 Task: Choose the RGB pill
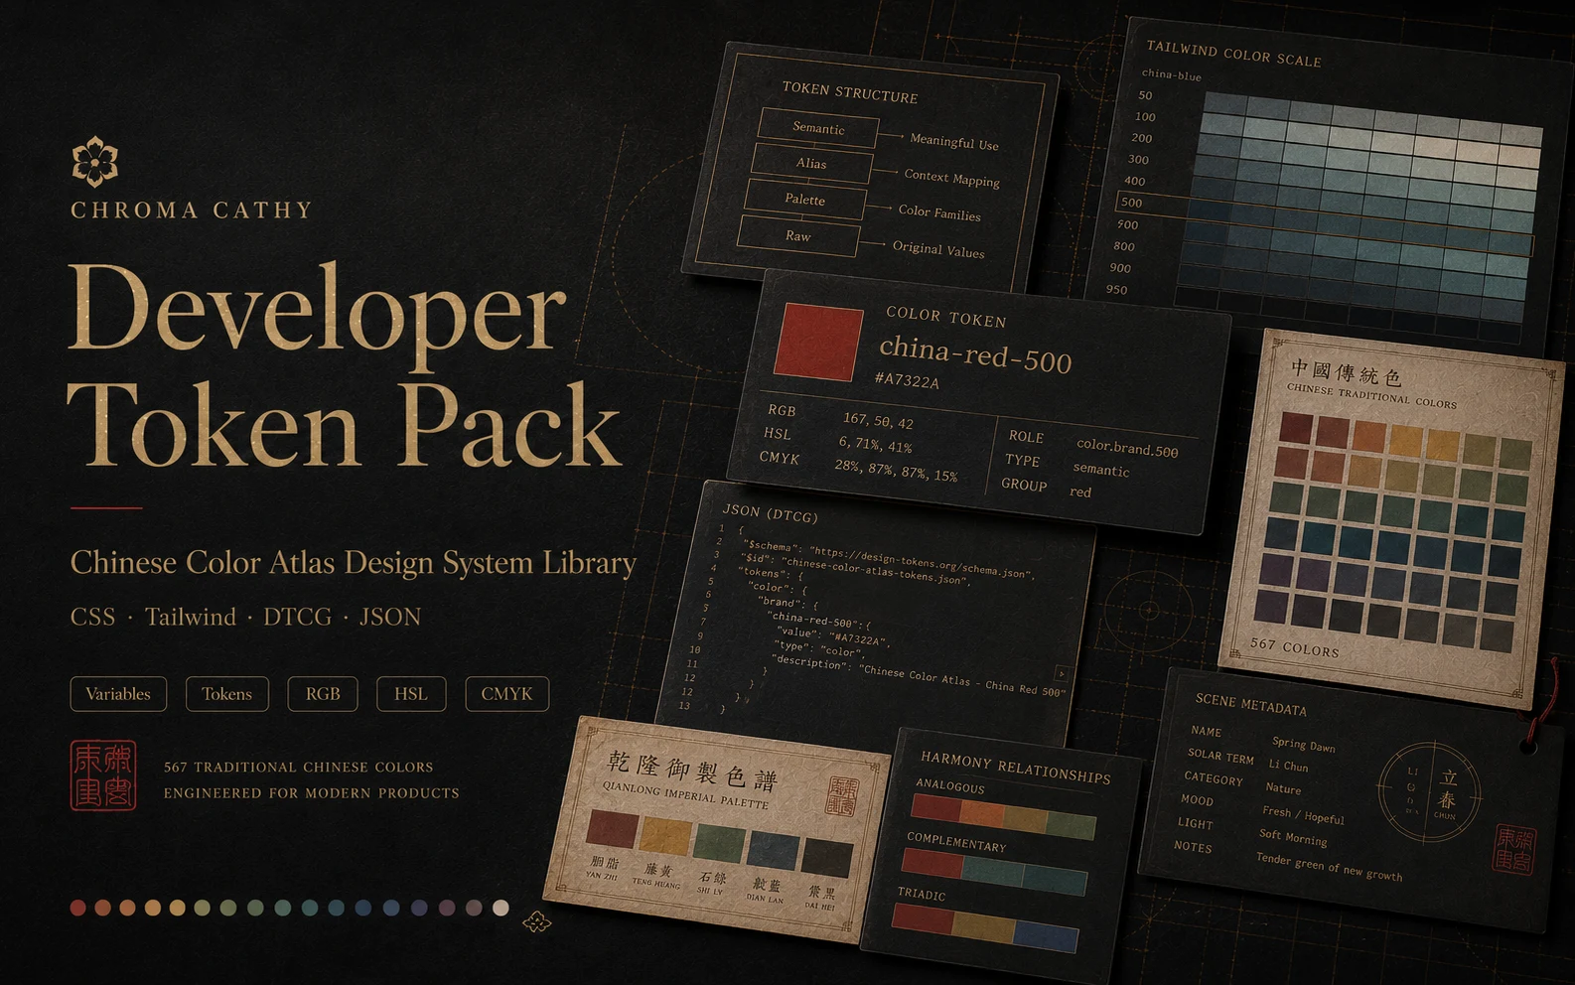(x=323, y=694)
